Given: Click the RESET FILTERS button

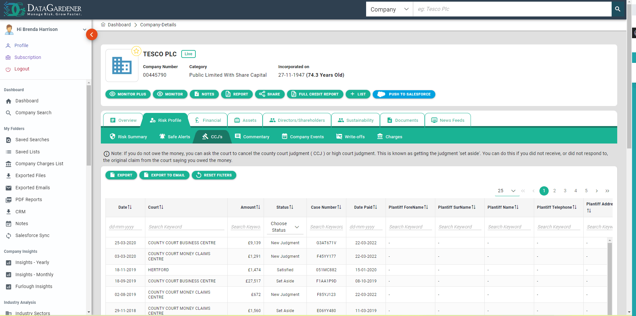Looking at the screenshot, I should click(x=214, y=175).
